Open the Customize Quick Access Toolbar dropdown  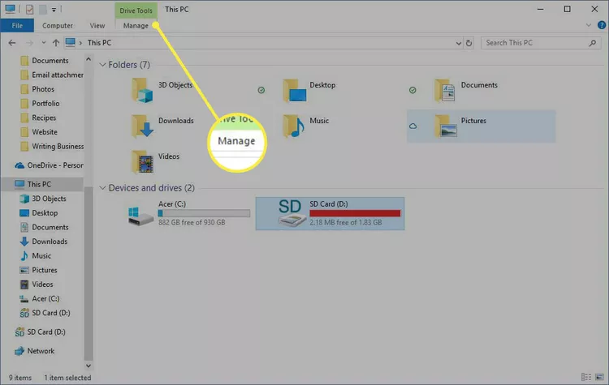[x=54, y=9]
